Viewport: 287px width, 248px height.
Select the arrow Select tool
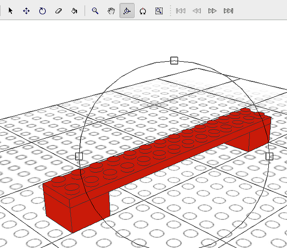click(x=11, y=11)
